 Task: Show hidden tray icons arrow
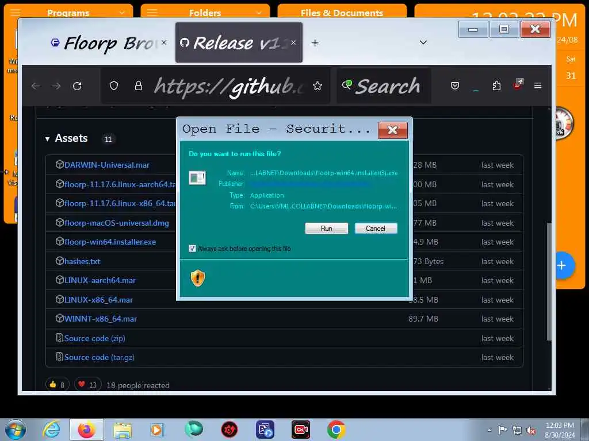pos(489,430)
